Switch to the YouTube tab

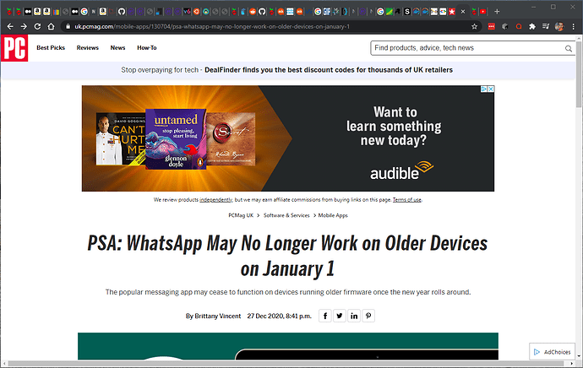pos(483,12)
